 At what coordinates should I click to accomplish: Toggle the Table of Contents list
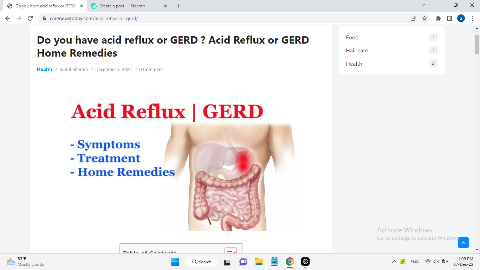coord(231,251)
